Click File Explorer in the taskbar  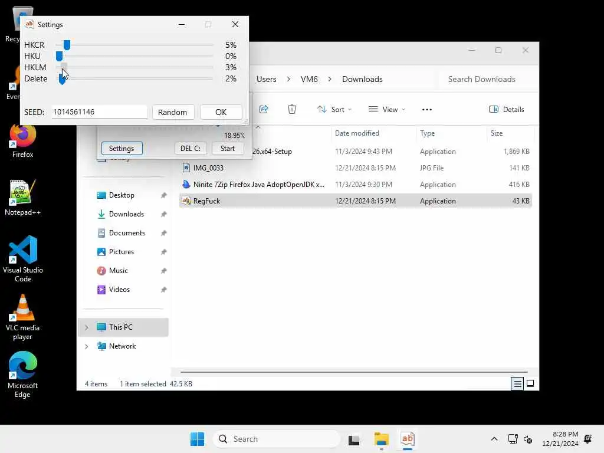coord(382,439)
